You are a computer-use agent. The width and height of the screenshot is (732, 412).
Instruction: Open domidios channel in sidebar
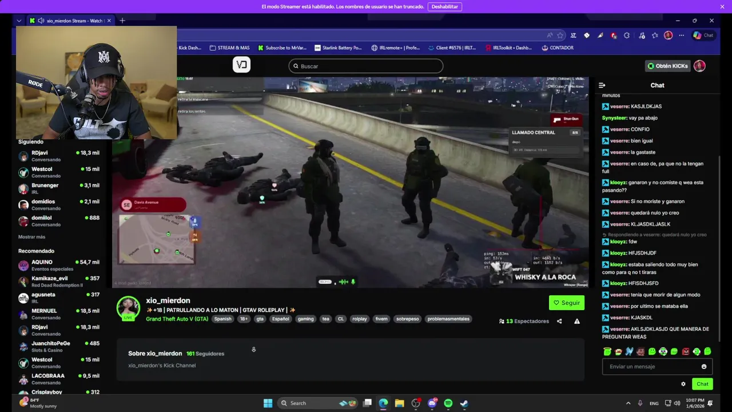[x=58, y=205]
